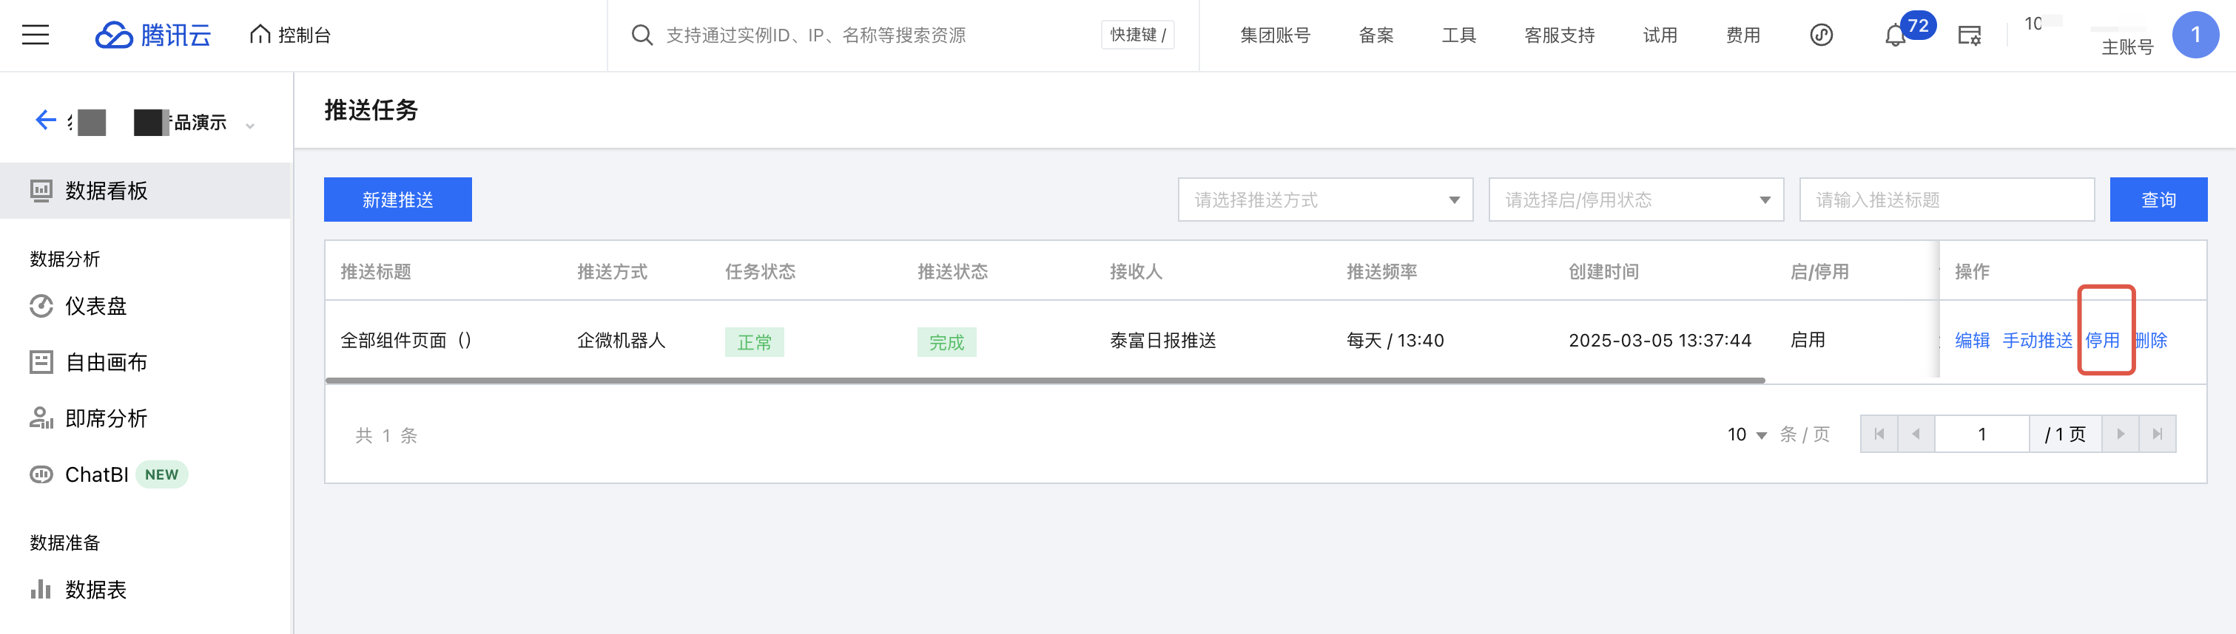This screenshot has width=2236, height=634.
Task: Click the Tencent Cloud logo
Action: click(x=152, y=35)
